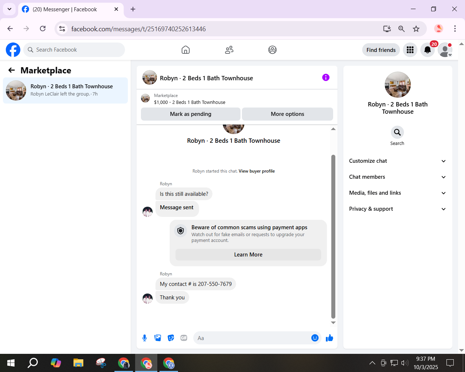The height and width of the screenshot is (372, 465).
Task: Open the tab search dropdown arrow
Action: [x=9, y=9]
